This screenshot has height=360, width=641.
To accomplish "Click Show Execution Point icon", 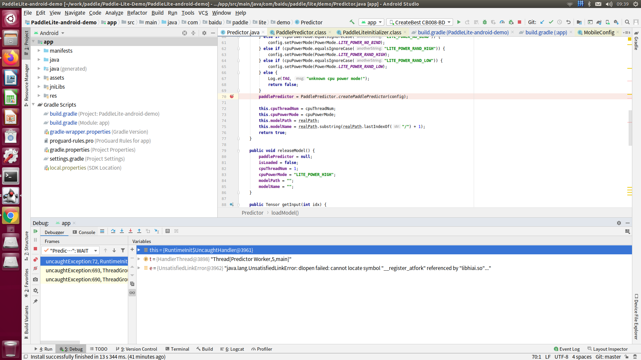I will 102,231.
